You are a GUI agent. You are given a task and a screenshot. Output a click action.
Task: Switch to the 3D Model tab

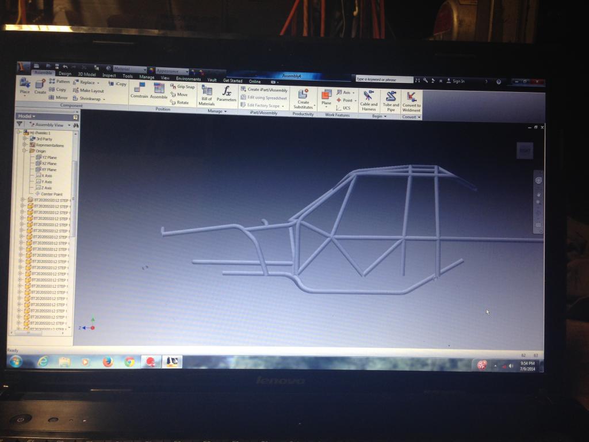pos(87,74)
